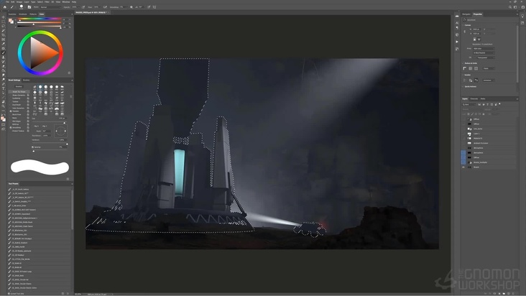Select the Magic Wand tool
The image size is (526, 296).
pyautogui.click(x=4, y=30)
